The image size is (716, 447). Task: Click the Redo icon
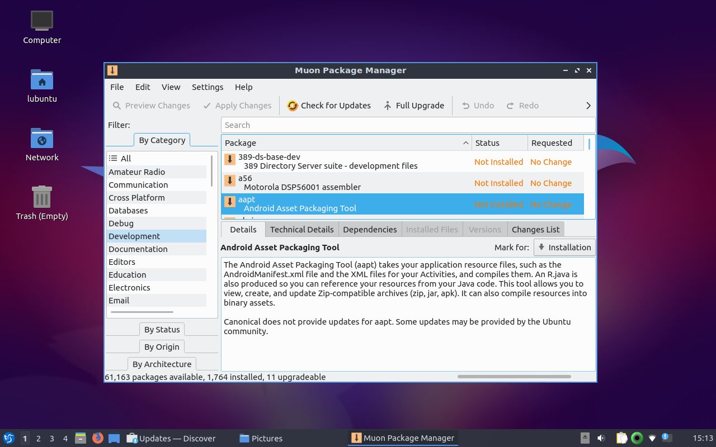point(511,106)
